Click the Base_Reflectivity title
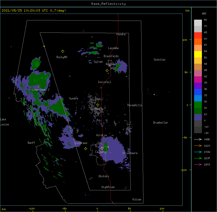Image resolution: width=217 pixels, height=212 pixels. 108,4
